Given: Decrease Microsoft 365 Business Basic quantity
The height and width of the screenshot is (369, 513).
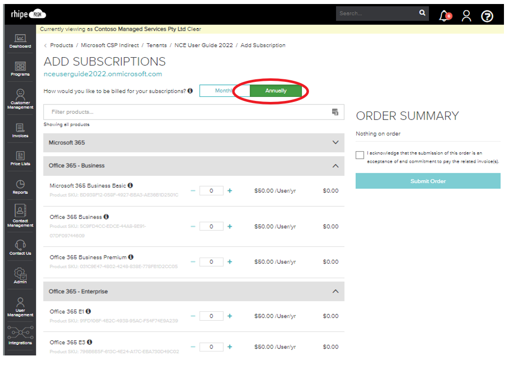Looking at the screenshot, I should (193, 191).
